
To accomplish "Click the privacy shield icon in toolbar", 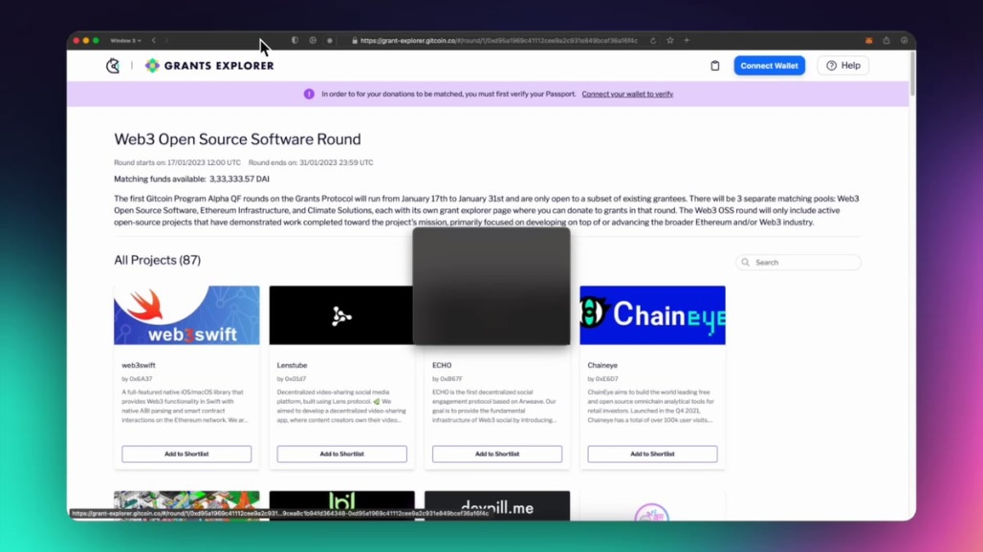I will point(295,41).
